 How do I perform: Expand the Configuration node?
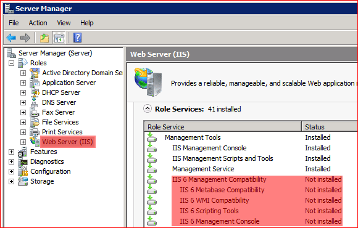11,171
